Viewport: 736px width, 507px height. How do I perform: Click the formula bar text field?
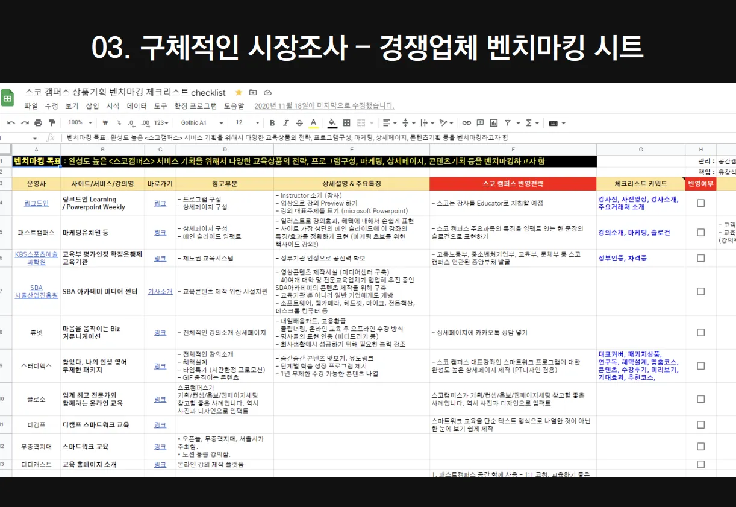tap(398, 138)
